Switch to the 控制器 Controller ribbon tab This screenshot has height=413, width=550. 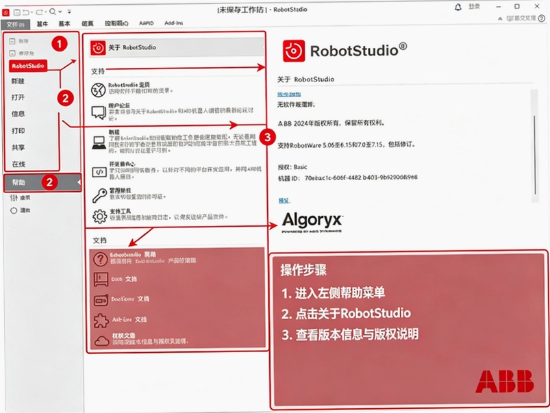point(116,23)
